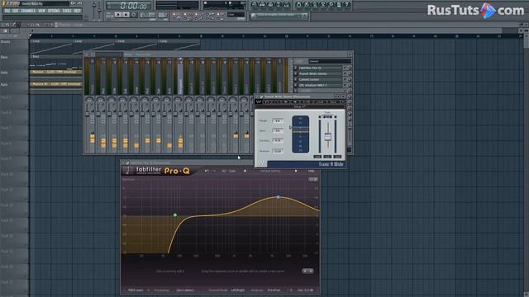Click the question-mark help shortcut icon
Viewport: 529px width, 297px height.
tap(346, 4)
